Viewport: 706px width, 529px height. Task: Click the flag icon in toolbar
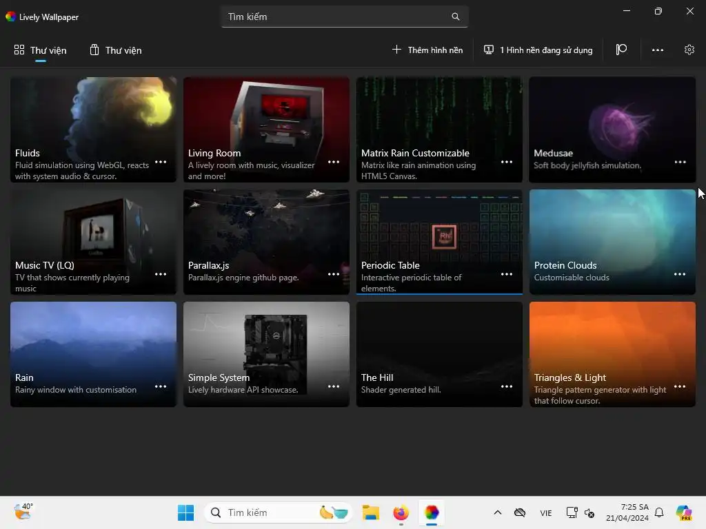pyautogui.click(x=621, y=50)
